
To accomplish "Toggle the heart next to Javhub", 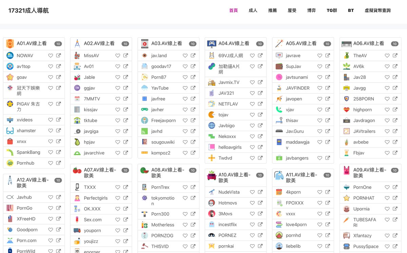I will 51,197.
